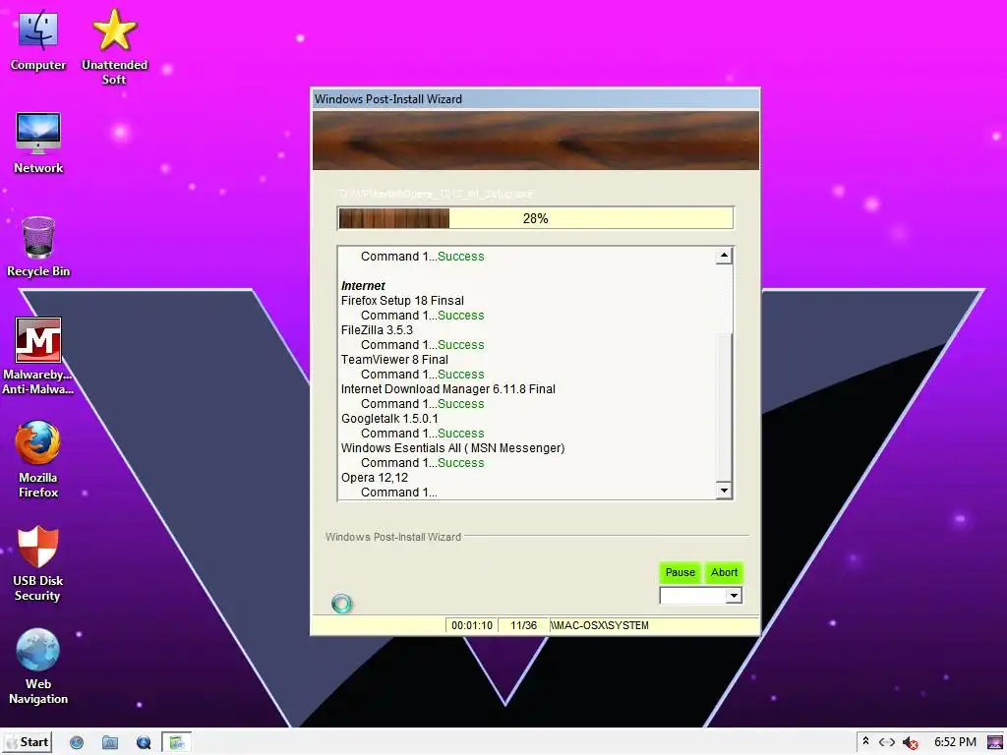This screenshot has width=1007, height=755.
Task: Click Success under TeamViewer 8 Final
Action: (460, 375)
